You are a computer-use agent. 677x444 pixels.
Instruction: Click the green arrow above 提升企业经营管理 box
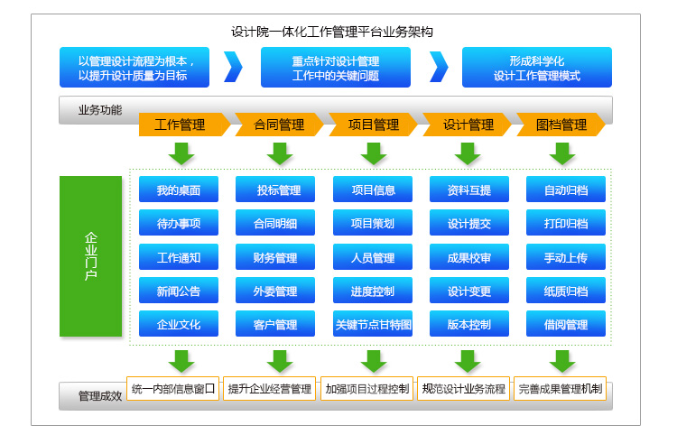coord(279,361)
